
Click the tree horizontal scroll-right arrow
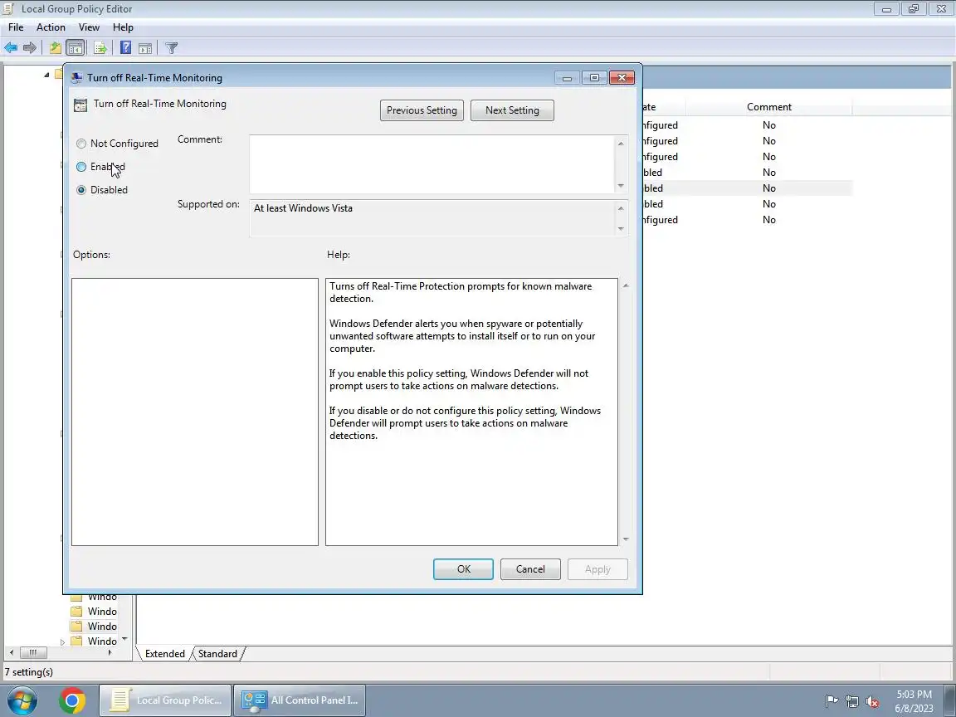point(110,652)
